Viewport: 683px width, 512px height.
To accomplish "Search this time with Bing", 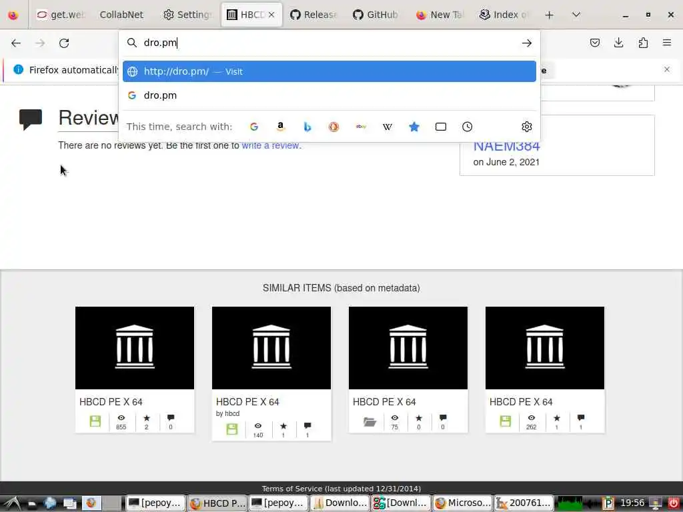I will click(x=307, y=127).
